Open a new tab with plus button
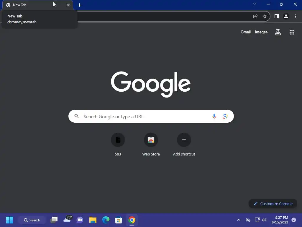302x227 pixels. pos(80,5)
